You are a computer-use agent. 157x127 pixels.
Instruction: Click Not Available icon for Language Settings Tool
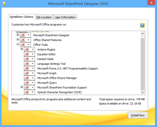pos(27,63)
